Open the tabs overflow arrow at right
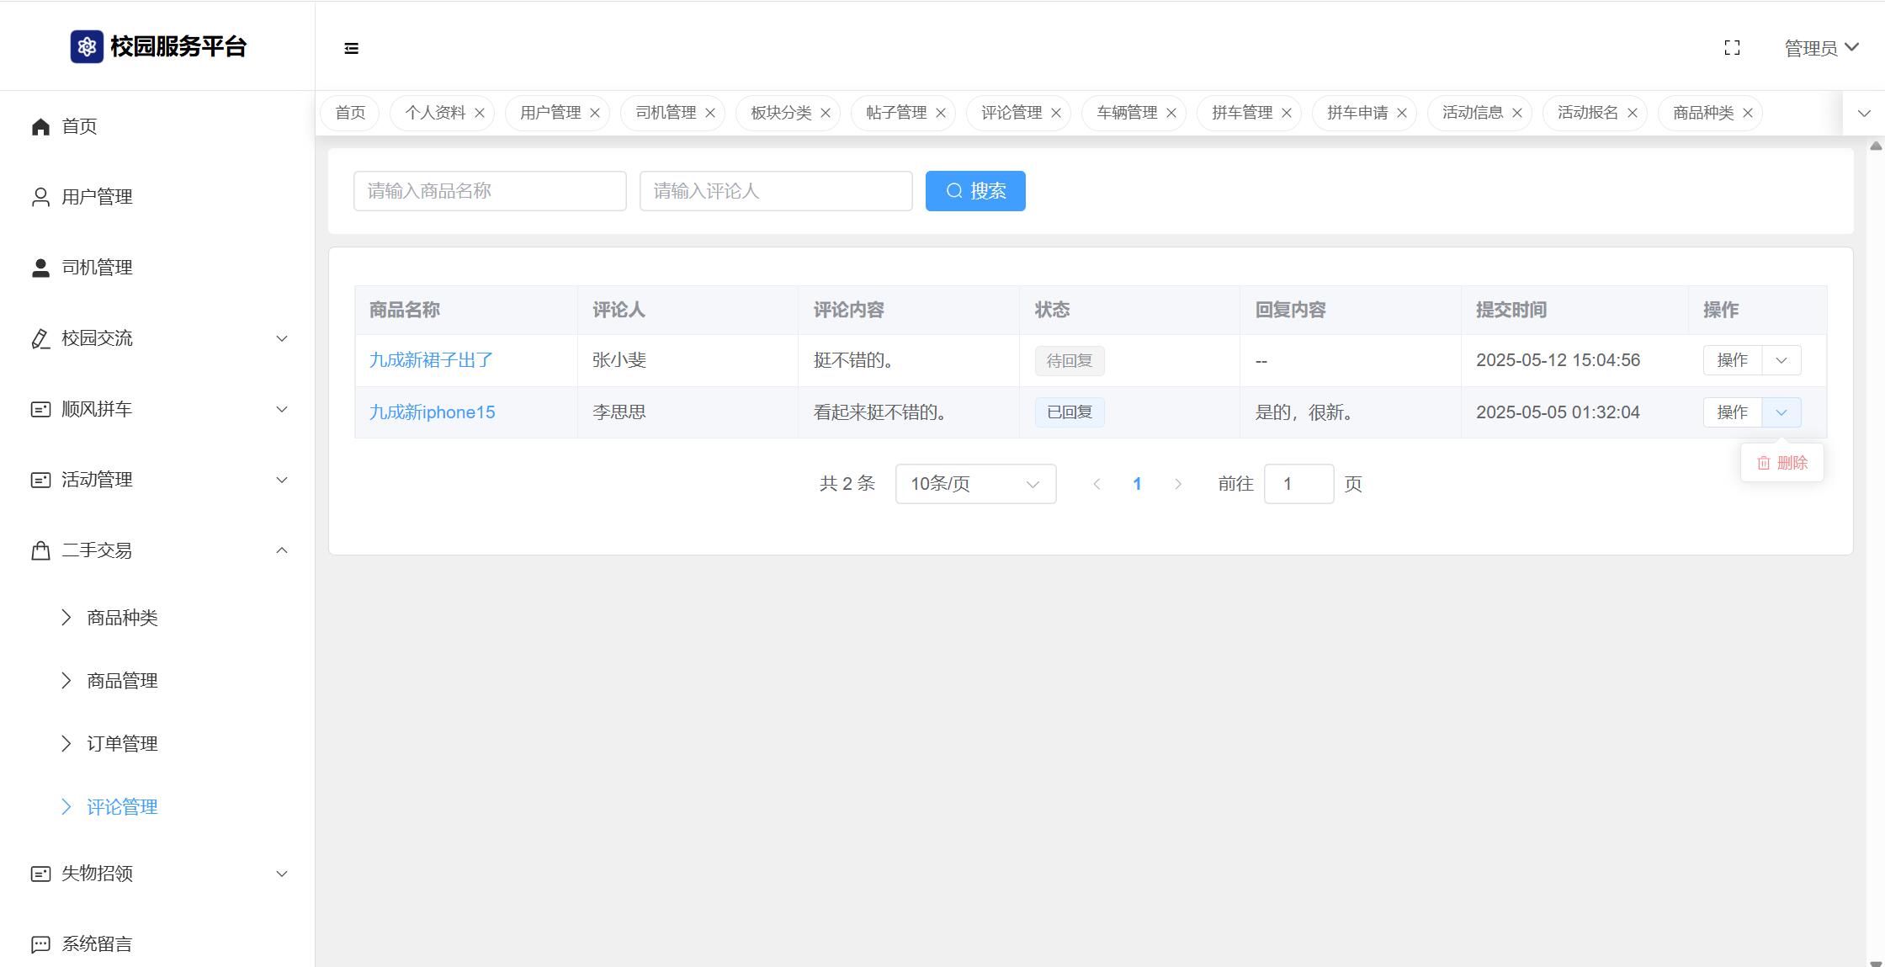The image size is (1885, 967). (1864, 113)
